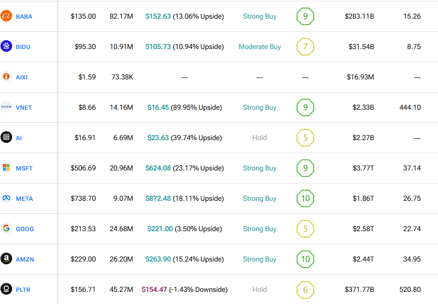Click Strong Buy rating in META row
This screenshot has width=438, height=304.
pyautogui.click(x=260, y=198)
